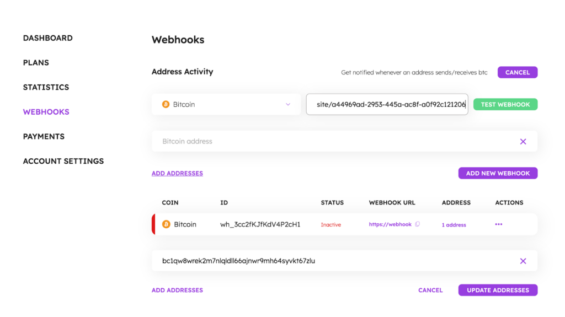
Task: Click the Bitcoin coin icon in the table row
Action: tap(166, 224)
